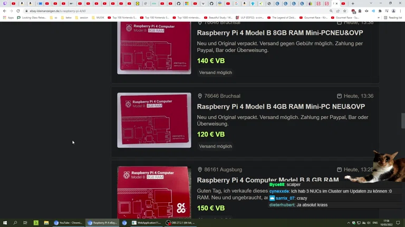Open the 140 € listing thumbnail image
The height and width of the screenshot is (227, 405).
tap(154, 48)
